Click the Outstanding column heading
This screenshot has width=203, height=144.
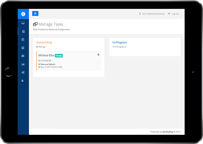coord(44,42)
